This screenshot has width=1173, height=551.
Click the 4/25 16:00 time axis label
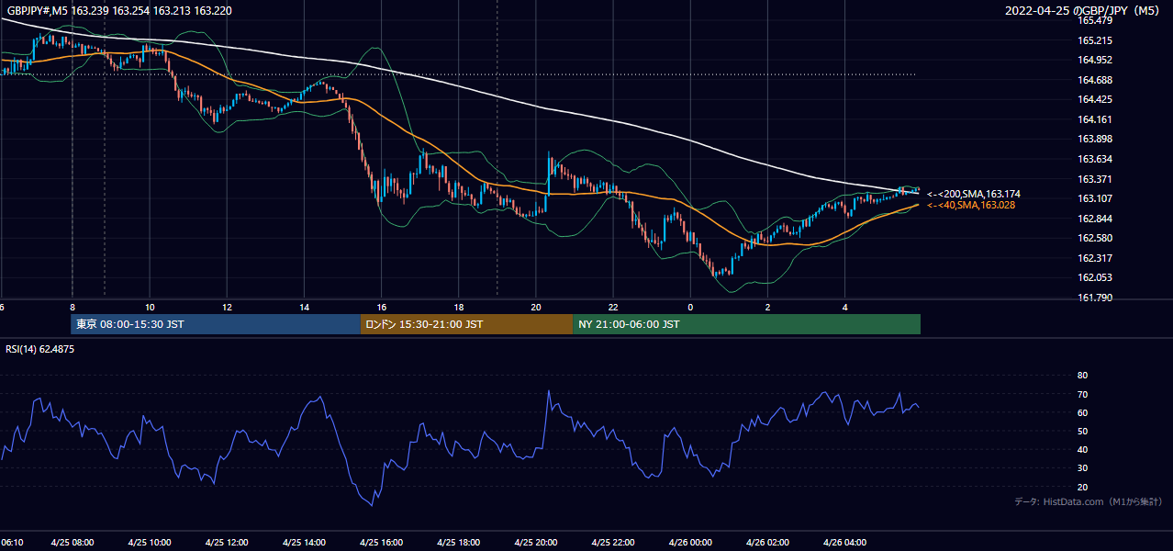[381, 542]
